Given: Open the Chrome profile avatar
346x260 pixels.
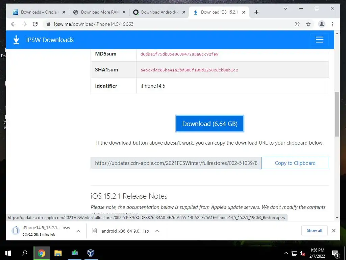Looking at the screenshot, I should [322, 24].
